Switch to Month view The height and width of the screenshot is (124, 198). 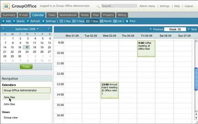106,21
